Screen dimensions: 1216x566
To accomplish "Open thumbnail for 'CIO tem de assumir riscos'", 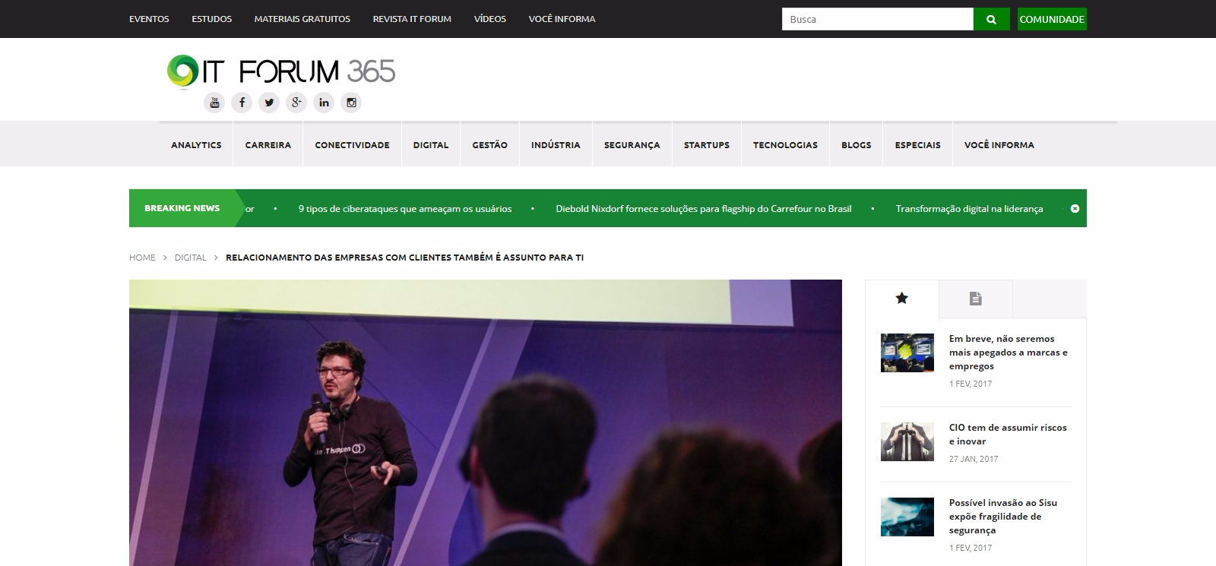I will click(x=907, y=441).
